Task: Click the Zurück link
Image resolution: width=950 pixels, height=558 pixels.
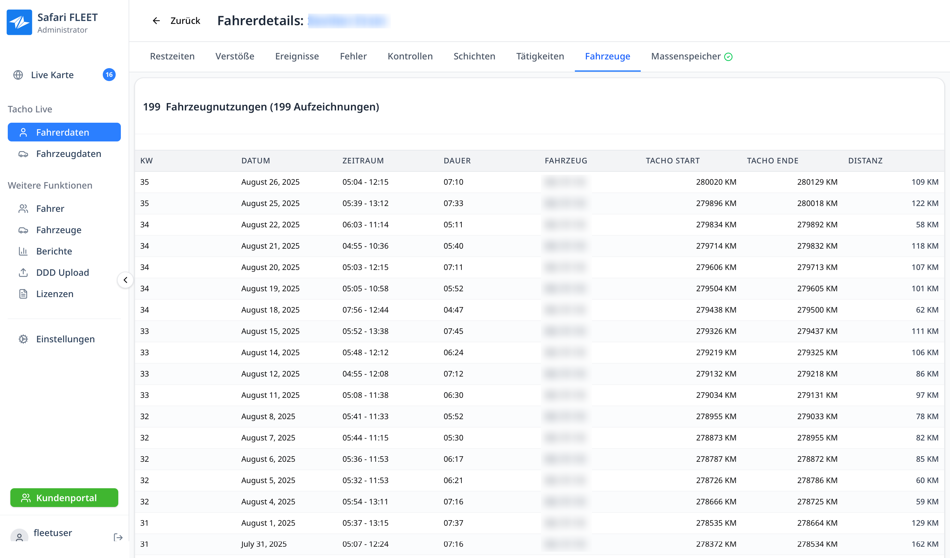Action: [185, 21]
